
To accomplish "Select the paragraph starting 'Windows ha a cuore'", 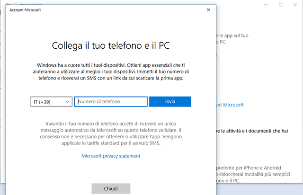I will (111, 71).
